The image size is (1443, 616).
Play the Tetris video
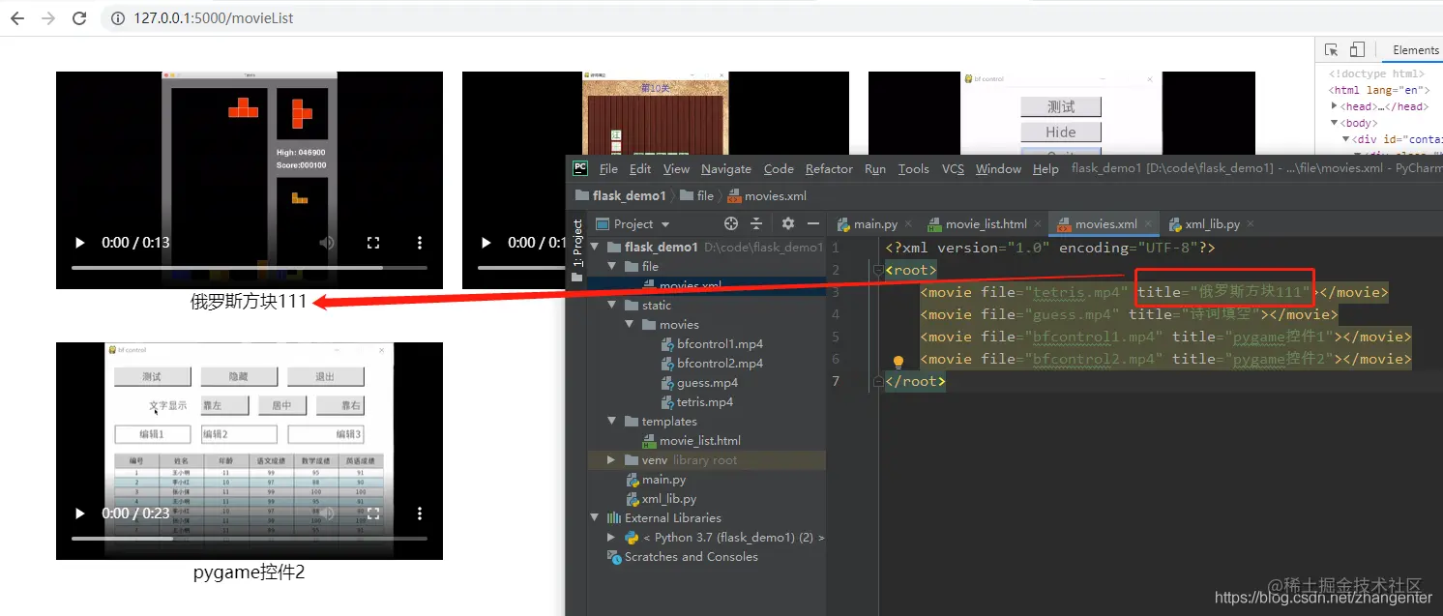80,243
